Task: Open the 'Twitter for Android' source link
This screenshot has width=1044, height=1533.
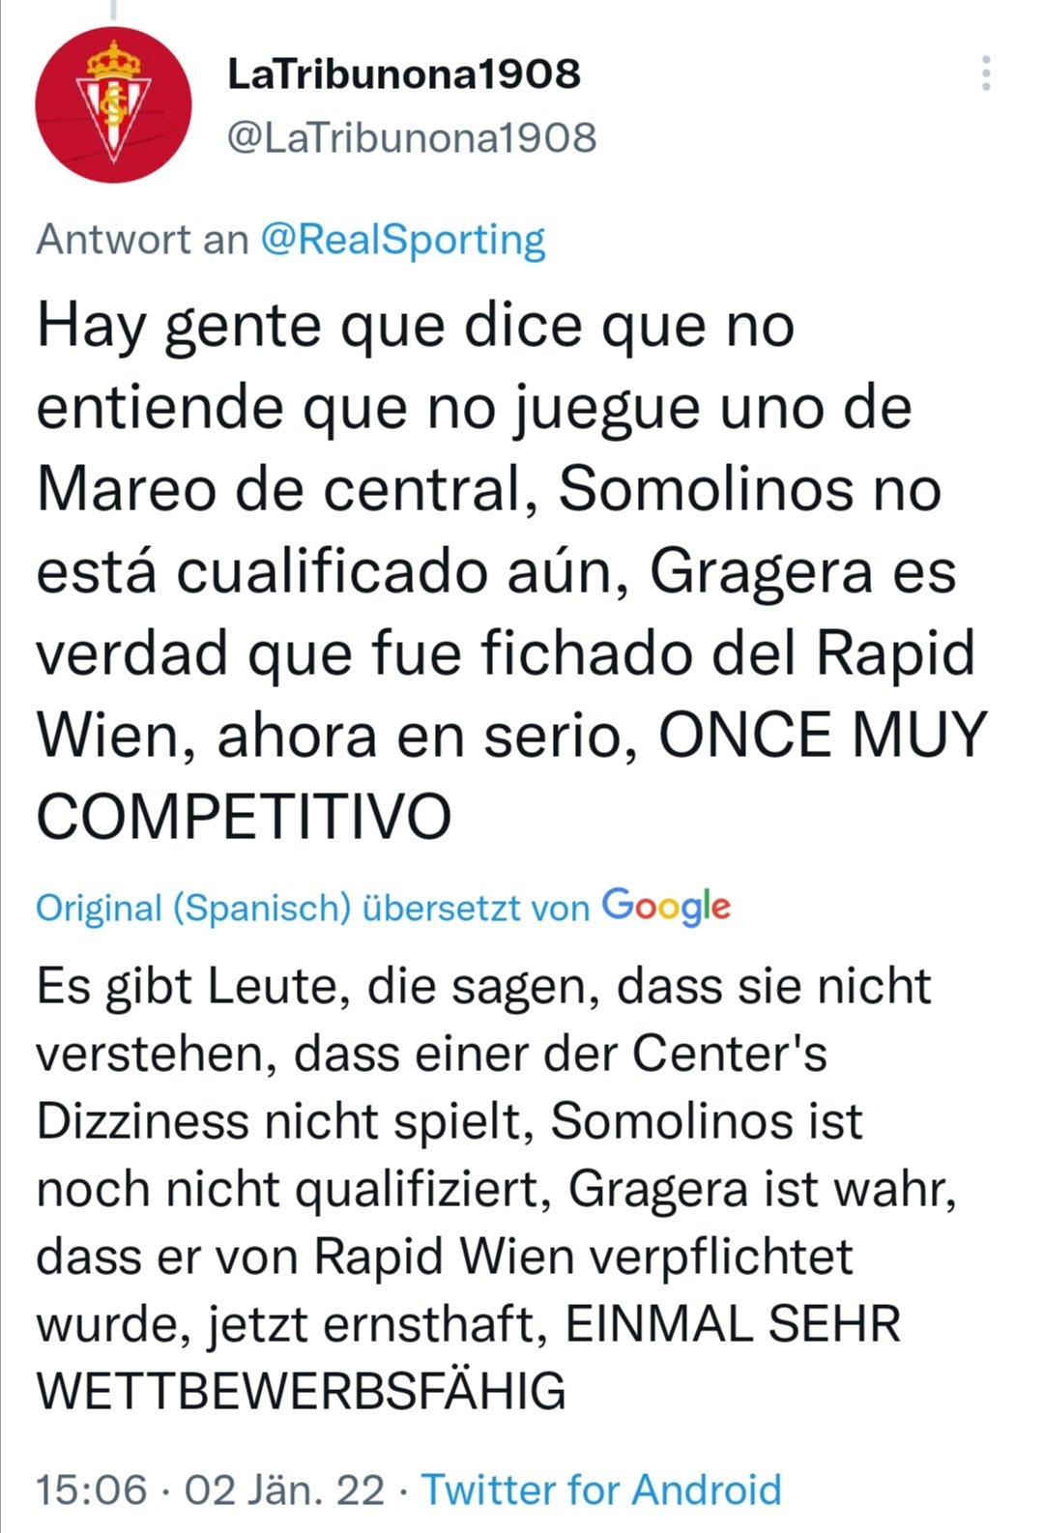Action: click(x=601, y=1490)
